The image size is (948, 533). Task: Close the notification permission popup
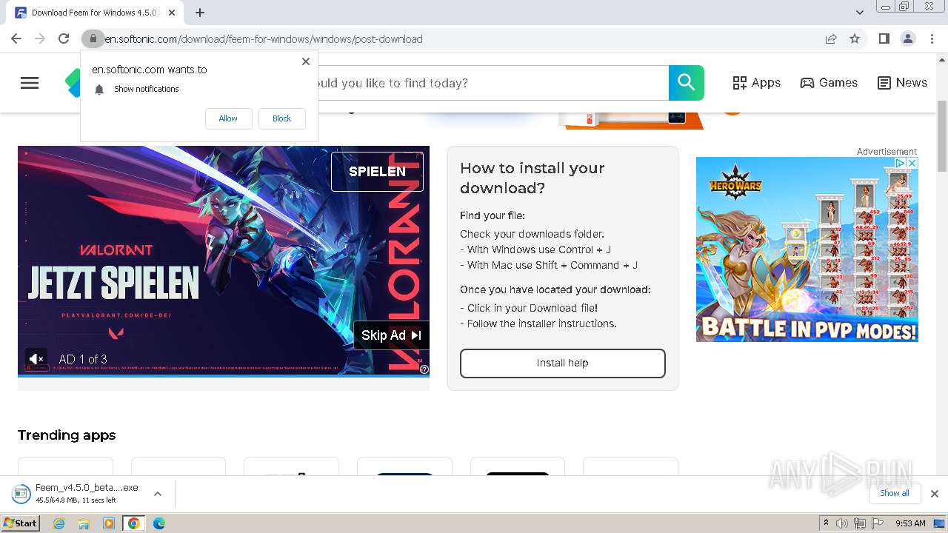(x=306, y=61)
